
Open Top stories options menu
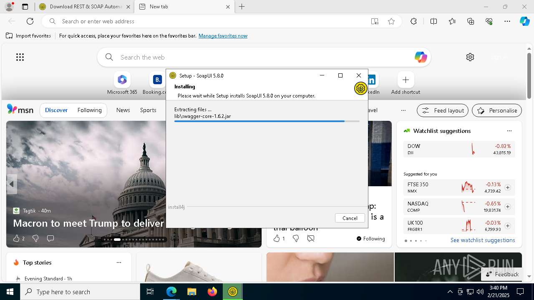coord(119,262)
